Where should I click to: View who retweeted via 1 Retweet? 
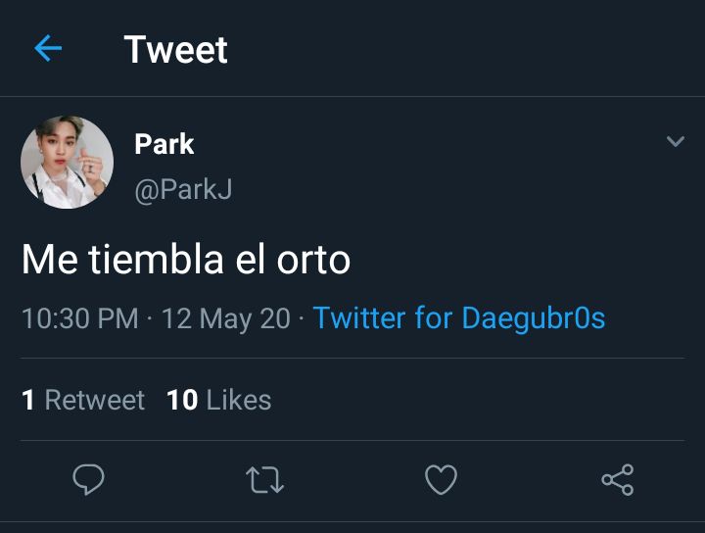coord(83,400)
